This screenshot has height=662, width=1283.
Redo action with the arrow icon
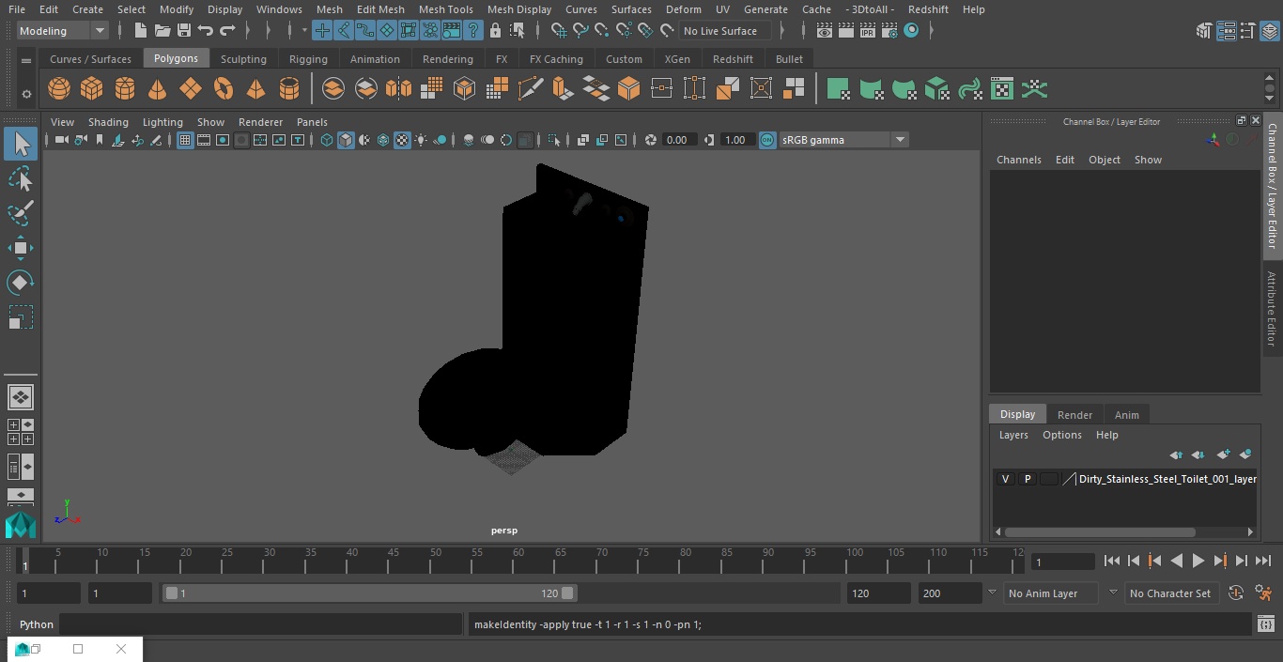tap(227, 31)
